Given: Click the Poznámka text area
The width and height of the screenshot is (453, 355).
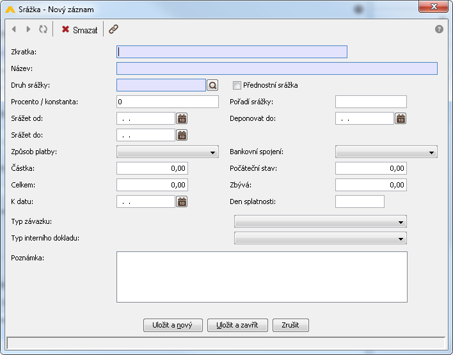Looking at the screenshot, I should [x=262, y=277].
